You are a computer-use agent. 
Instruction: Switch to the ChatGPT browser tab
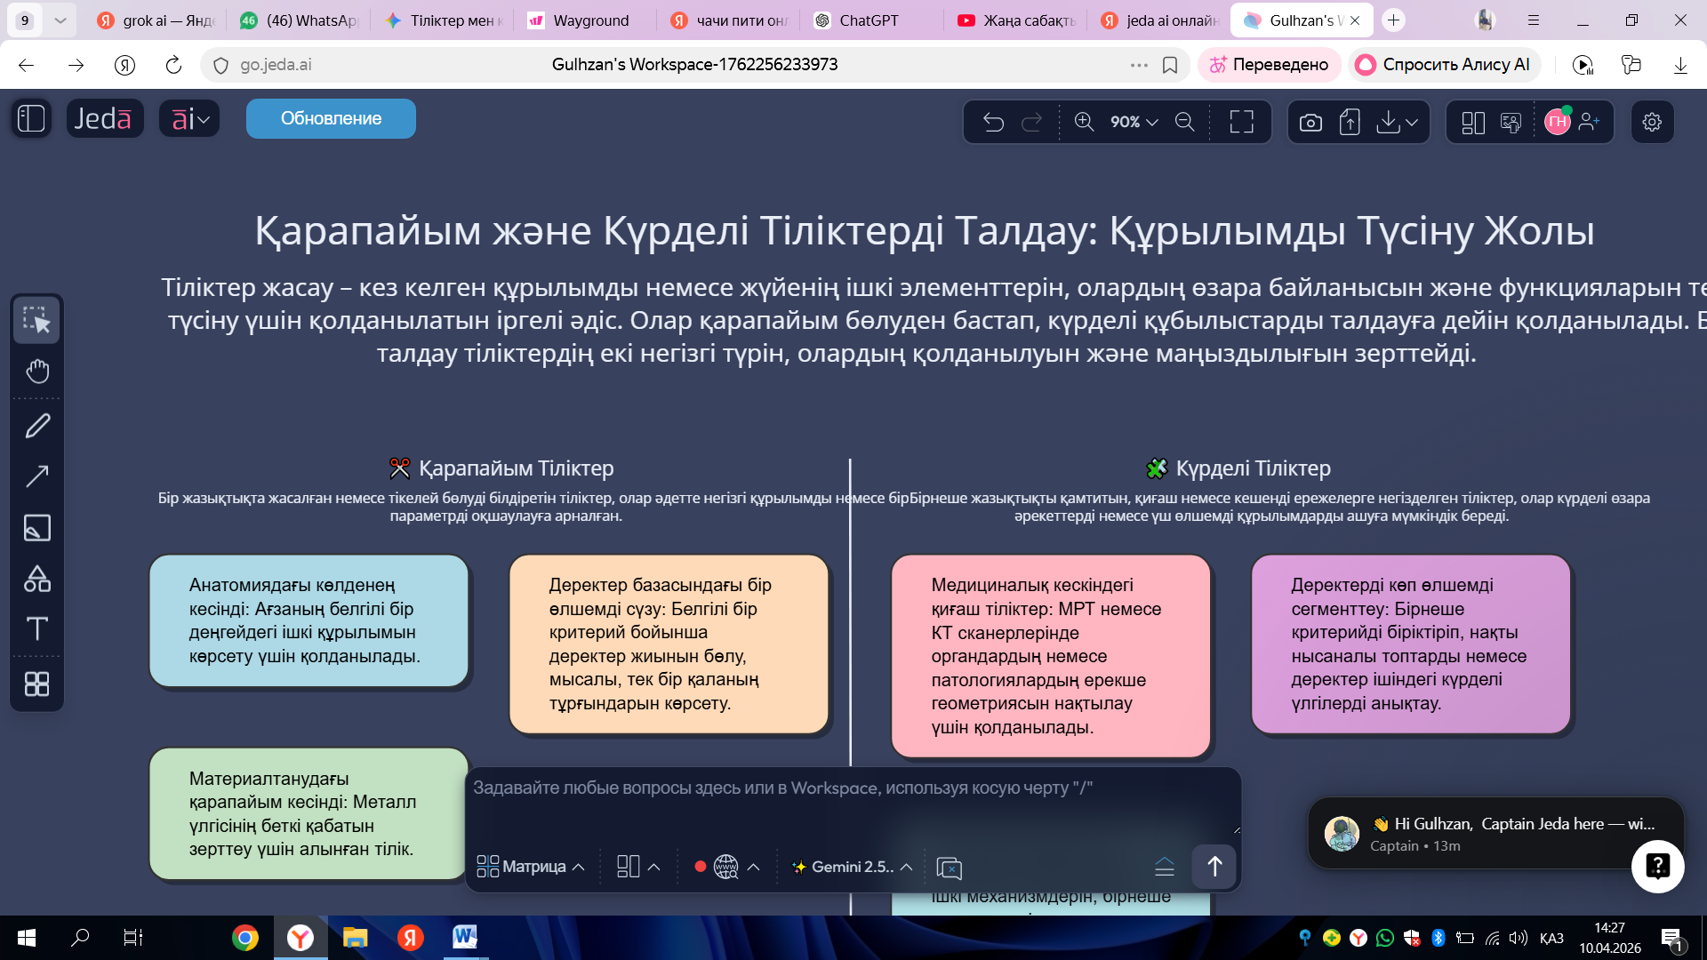tap(868, 20)
